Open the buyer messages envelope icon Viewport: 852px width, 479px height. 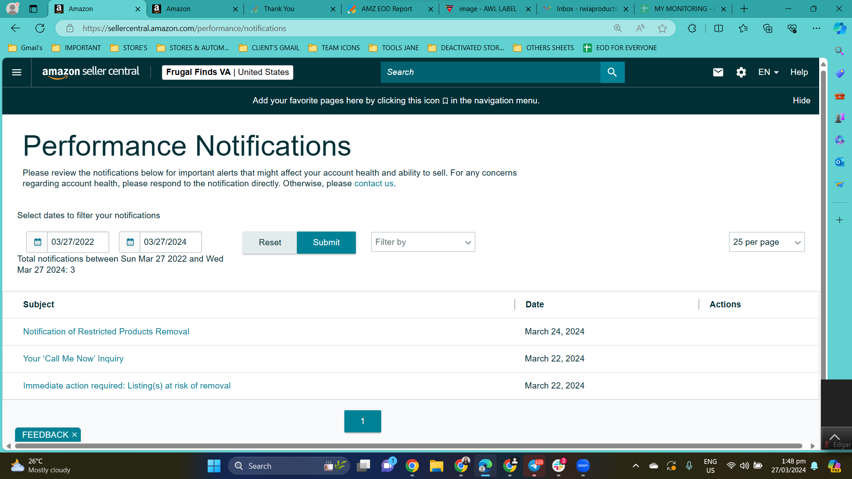pos(718,72)
